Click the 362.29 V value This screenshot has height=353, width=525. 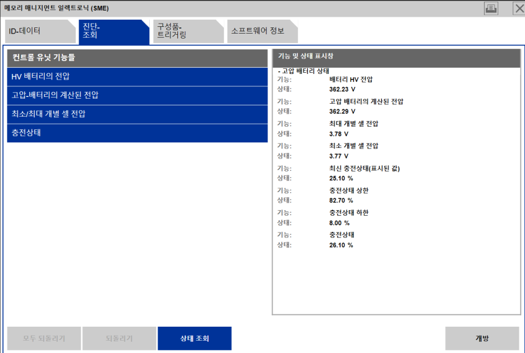click(x=342, y=112)
